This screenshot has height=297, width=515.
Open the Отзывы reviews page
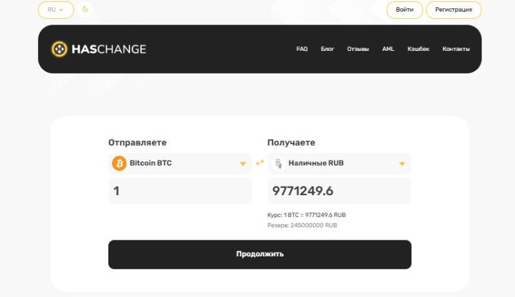358,49
